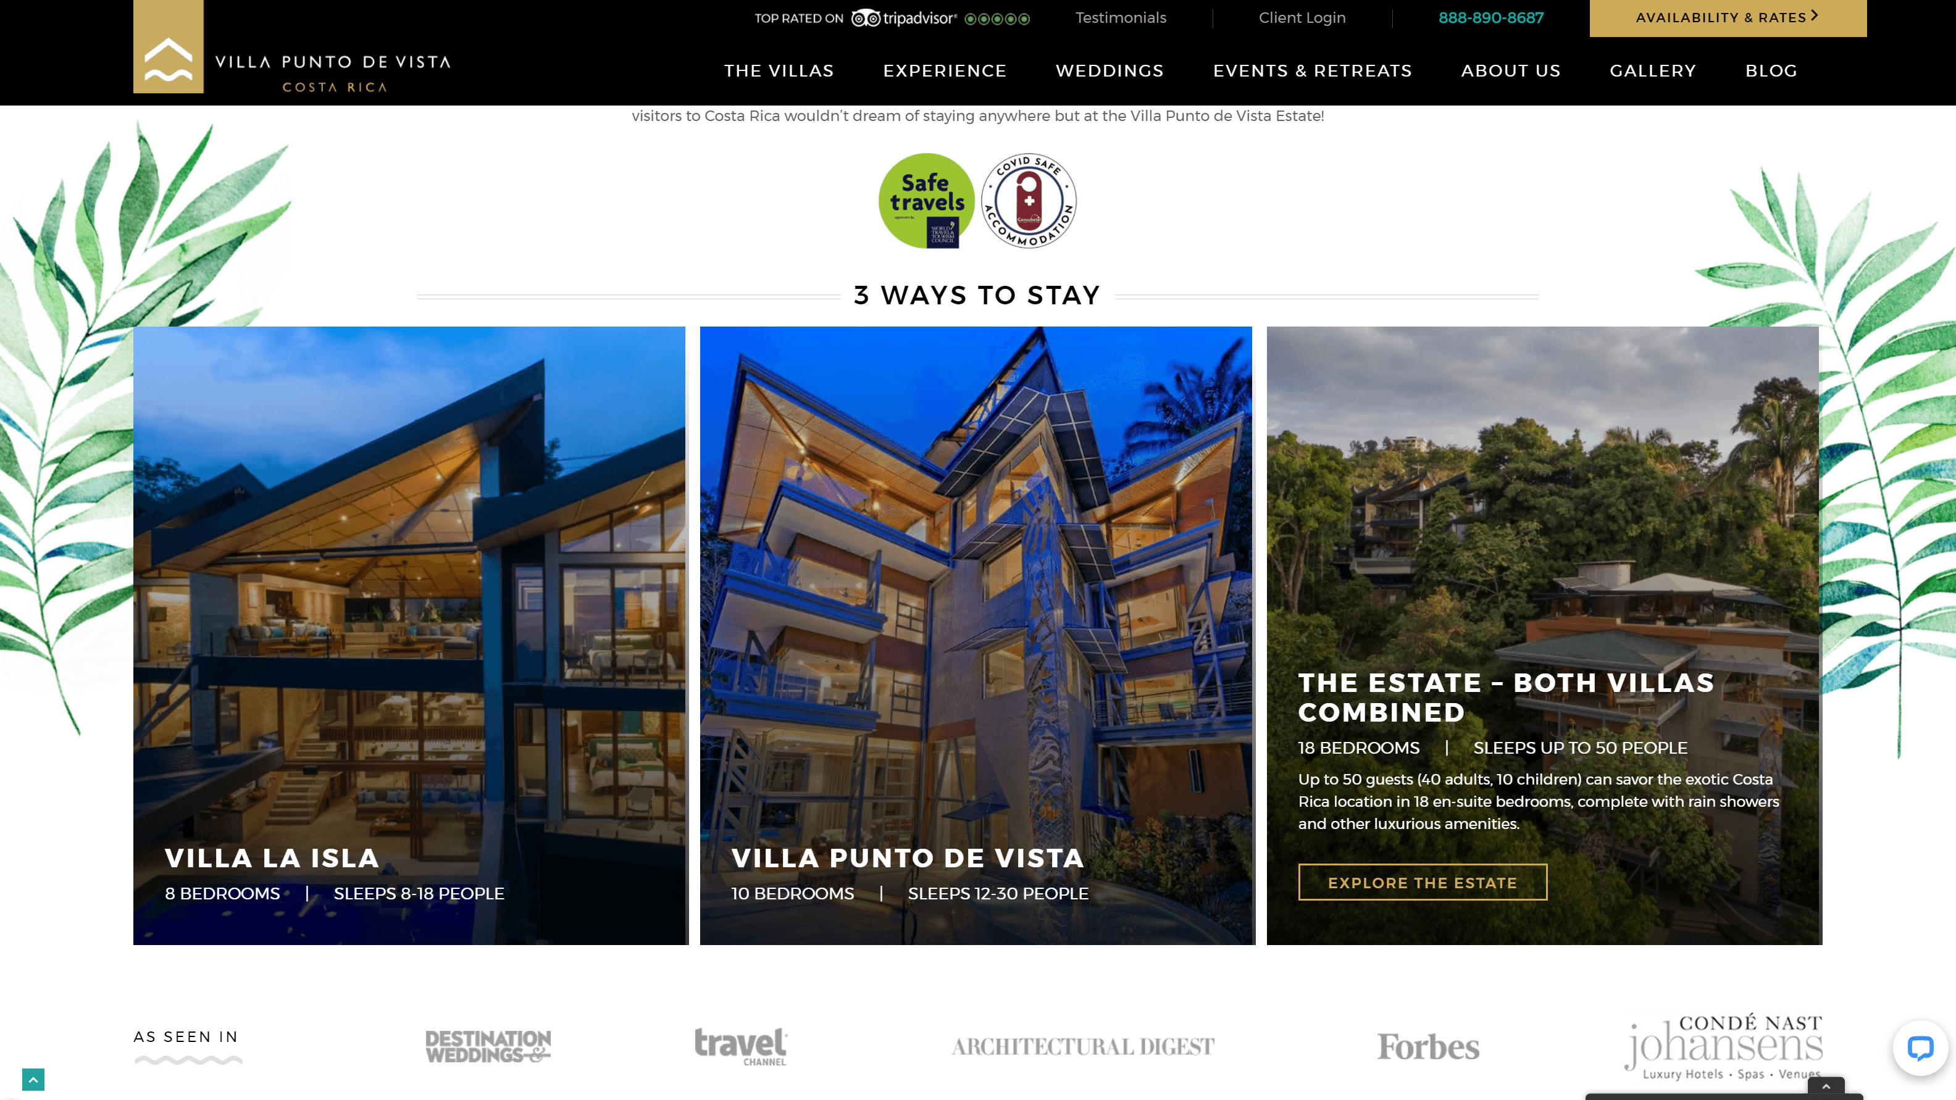
Task: Click the scroll-to-top arrow icon
Action: click(32, 1078)
